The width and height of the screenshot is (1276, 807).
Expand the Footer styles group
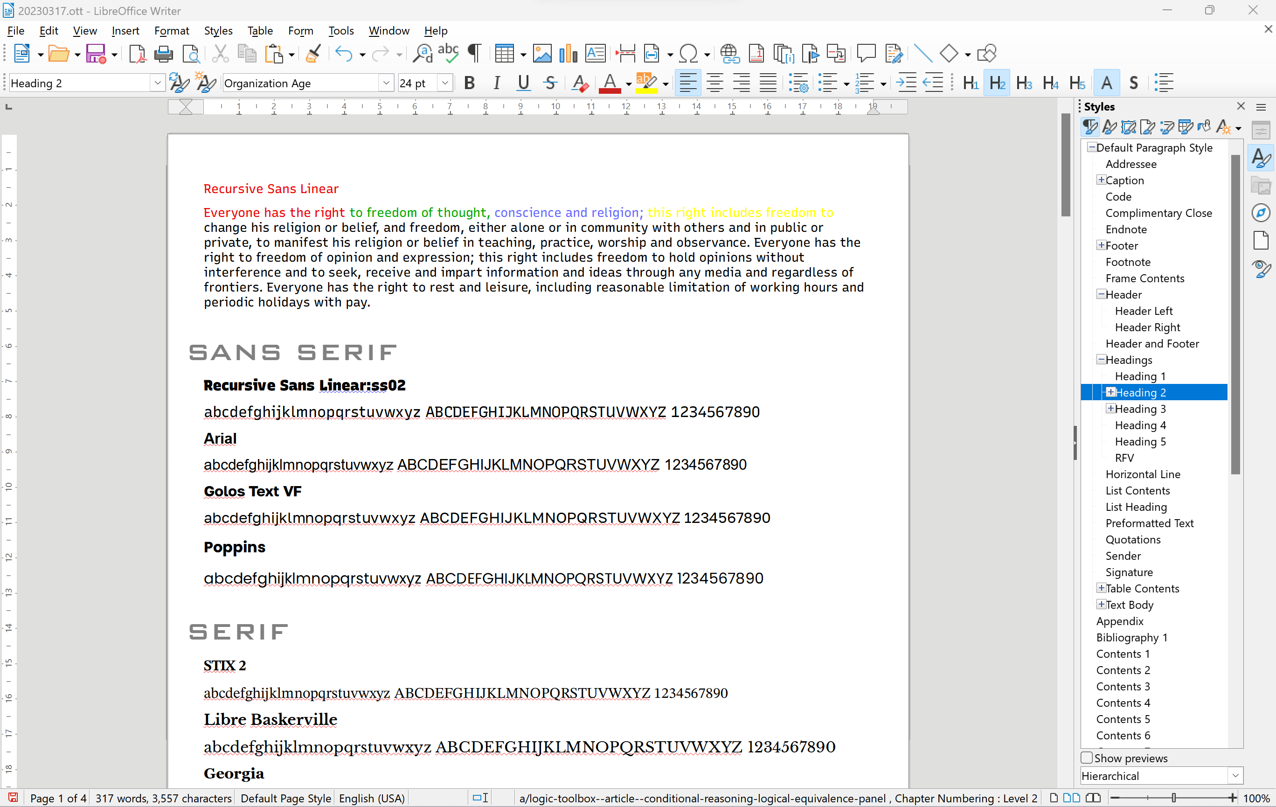1101,245
